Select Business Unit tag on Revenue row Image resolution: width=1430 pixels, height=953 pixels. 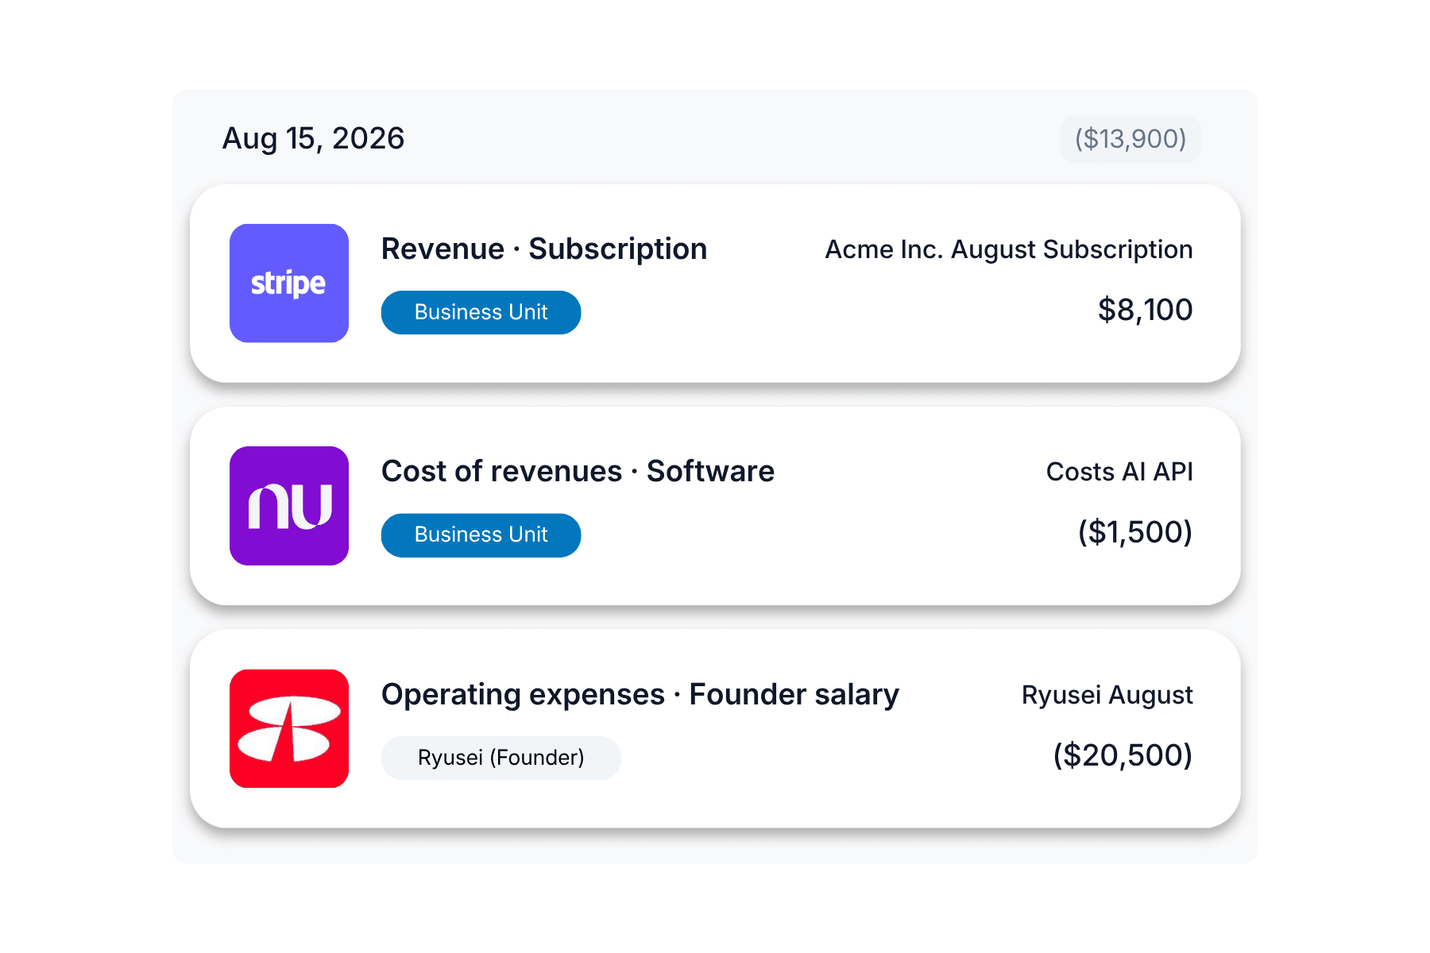tap(481, 312)
